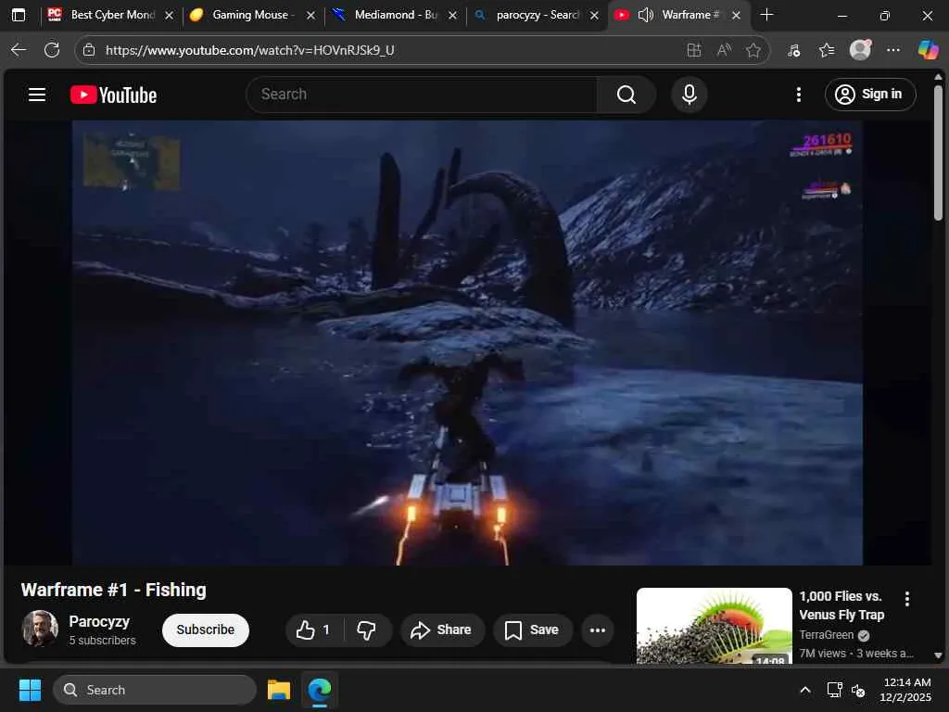Close the Mediamond tab
This screenshot has width=949, height=712.
[452, 15]
